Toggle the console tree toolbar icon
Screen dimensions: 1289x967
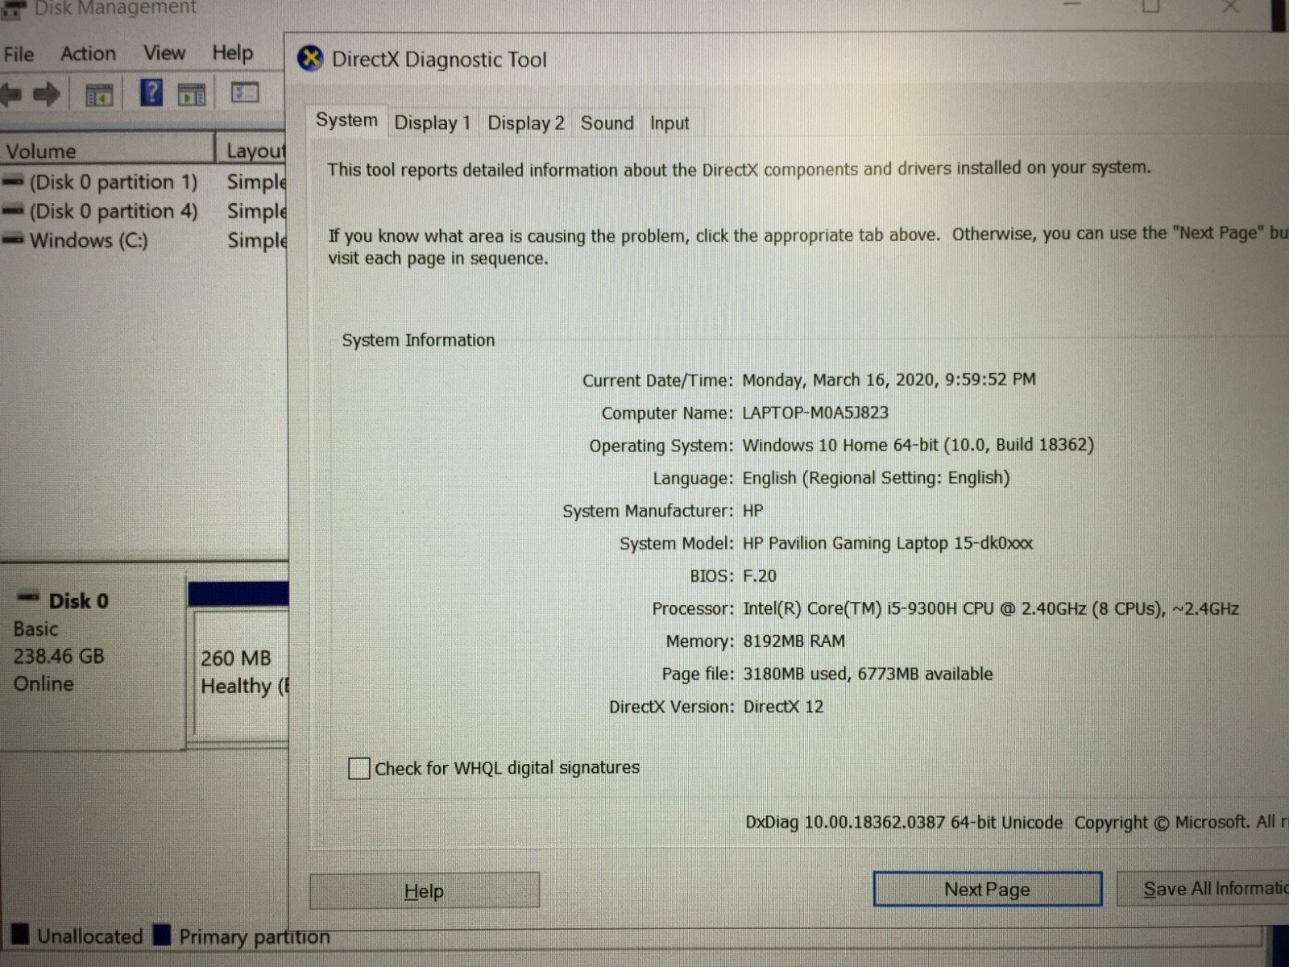pos(99,95)
